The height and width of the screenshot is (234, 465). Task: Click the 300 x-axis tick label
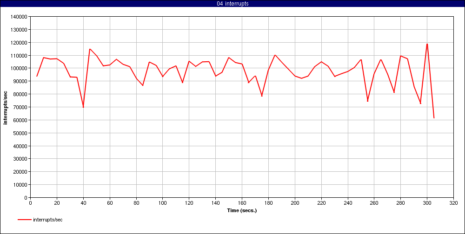(427, 203)
